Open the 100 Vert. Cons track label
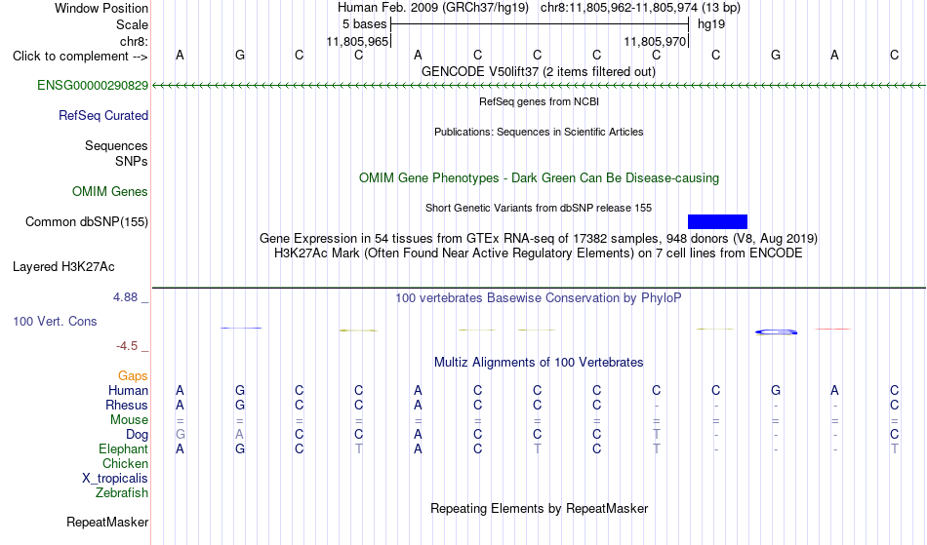 (x=55, y=322)
